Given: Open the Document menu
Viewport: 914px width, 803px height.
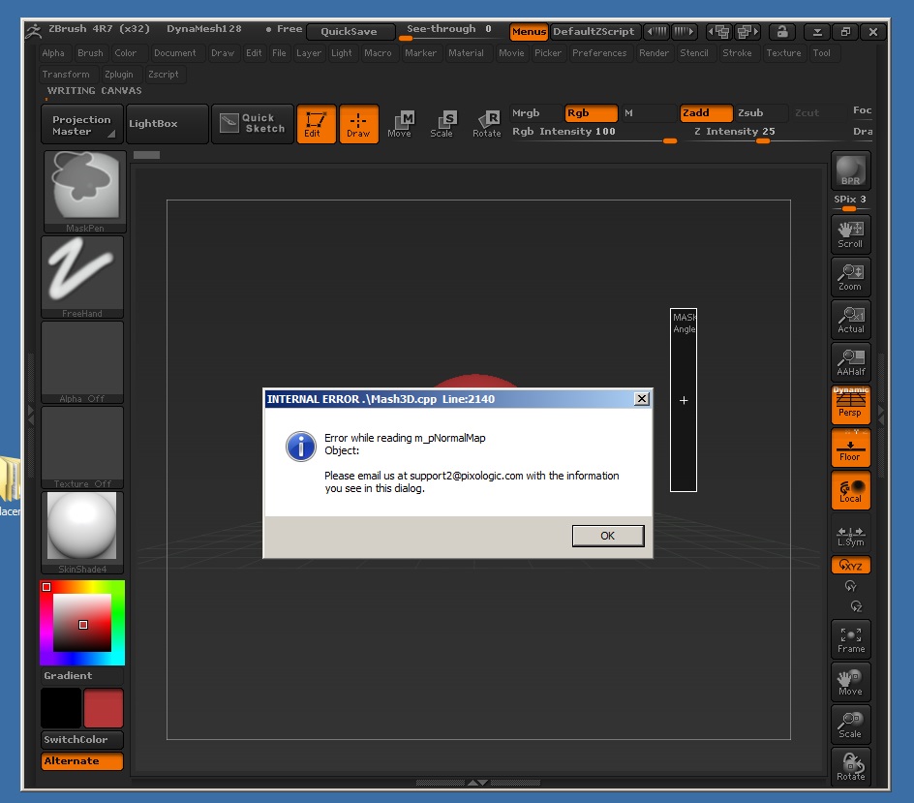Looking at the screenshot, I should pyautogui.click(x=175, y=53).
